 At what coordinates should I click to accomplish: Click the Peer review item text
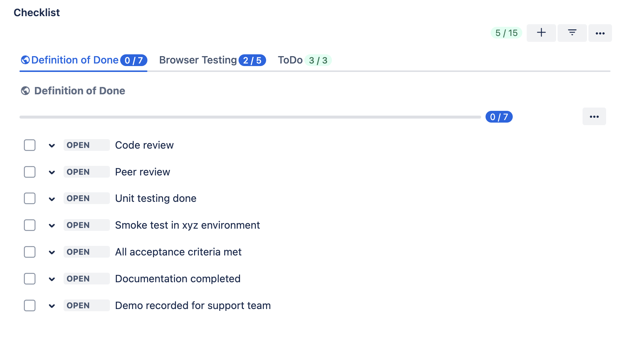[x=143, y=172]
